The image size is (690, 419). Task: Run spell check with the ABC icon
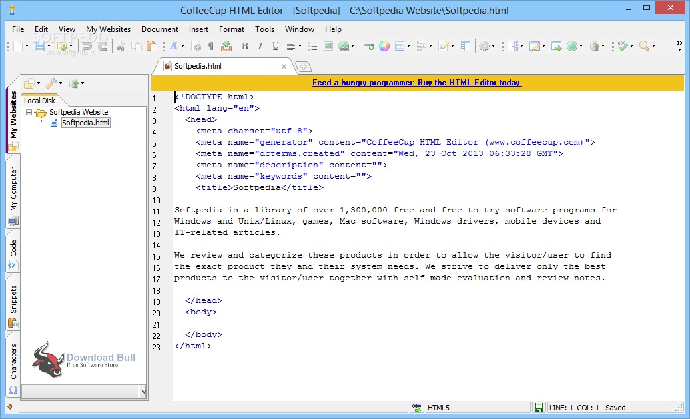click(x=622, y=46)
